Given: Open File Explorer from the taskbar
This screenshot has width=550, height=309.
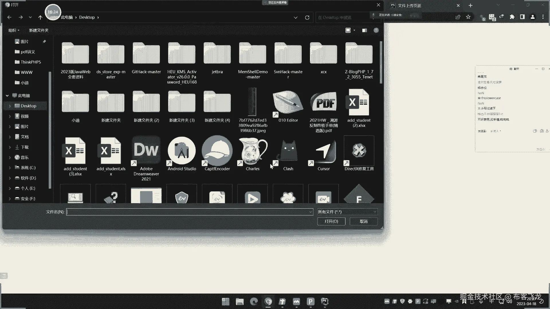Looking at the screenshot, I should pyautogui.click(x=239, y=302).
